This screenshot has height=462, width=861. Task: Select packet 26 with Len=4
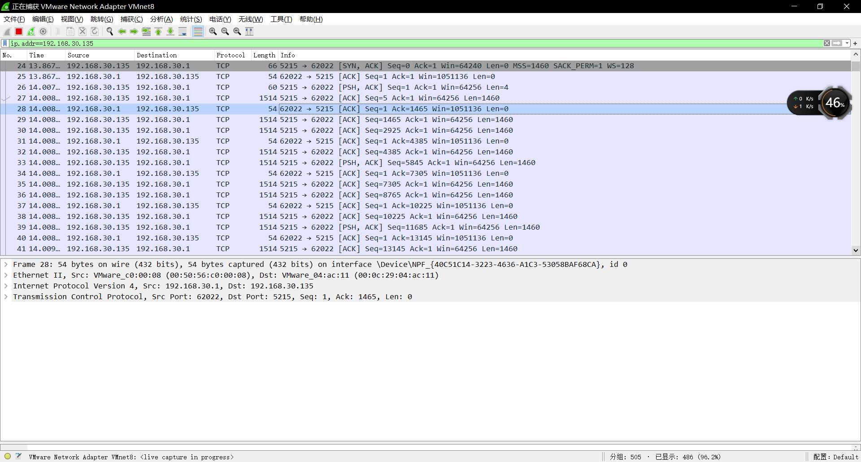426,87
